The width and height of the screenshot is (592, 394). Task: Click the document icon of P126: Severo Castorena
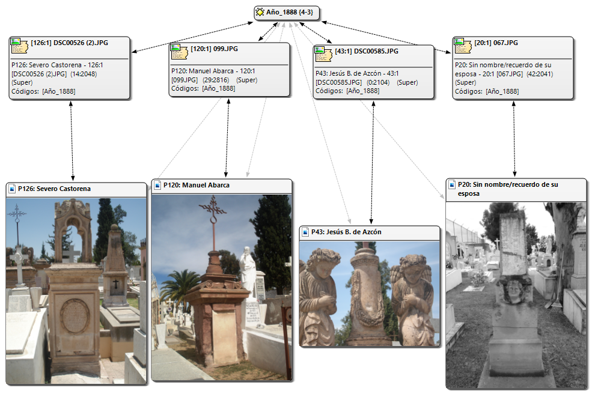click(x=11, y=189)
